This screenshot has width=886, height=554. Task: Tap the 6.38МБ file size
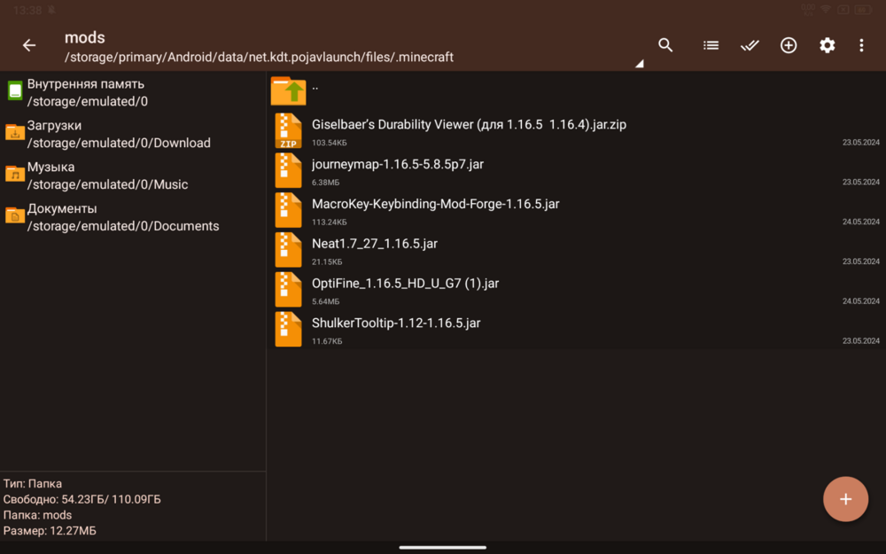pyautogui.click(x=325, y=183)
